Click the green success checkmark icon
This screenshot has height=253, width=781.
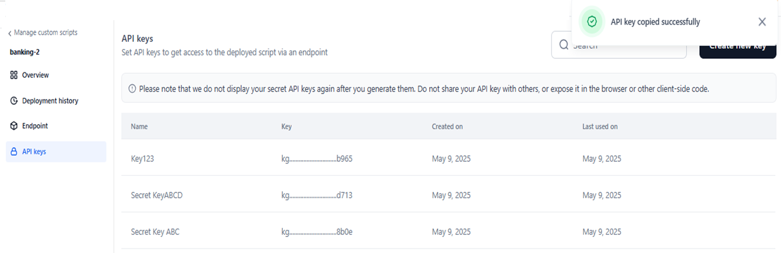(x=592, y=22)
